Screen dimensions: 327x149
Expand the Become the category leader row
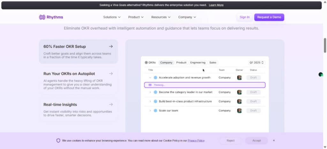(x=150, y=92)
